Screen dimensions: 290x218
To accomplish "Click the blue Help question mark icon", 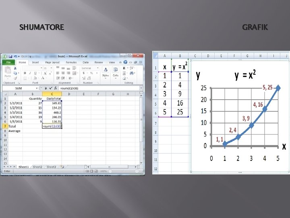I will (125, 62).
